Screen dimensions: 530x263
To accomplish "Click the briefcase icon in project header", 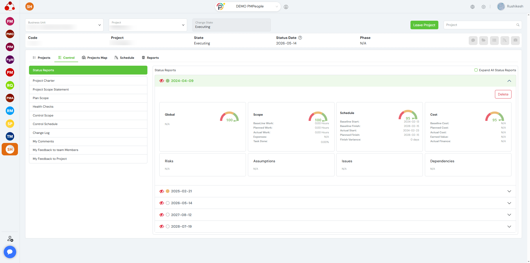I will [515, 40].
